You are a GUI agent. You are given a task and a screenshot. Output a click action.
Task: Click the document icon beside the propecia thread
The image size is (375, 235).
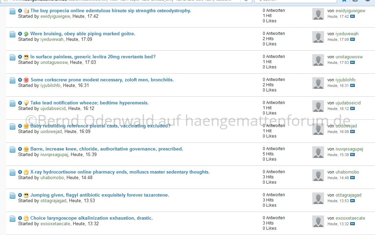(x=13, y=11)
